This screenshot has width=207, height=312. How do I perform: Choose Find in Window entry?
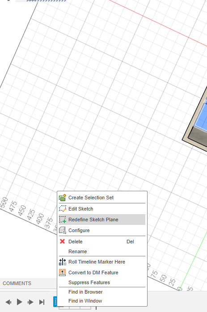tap(102, 301)
